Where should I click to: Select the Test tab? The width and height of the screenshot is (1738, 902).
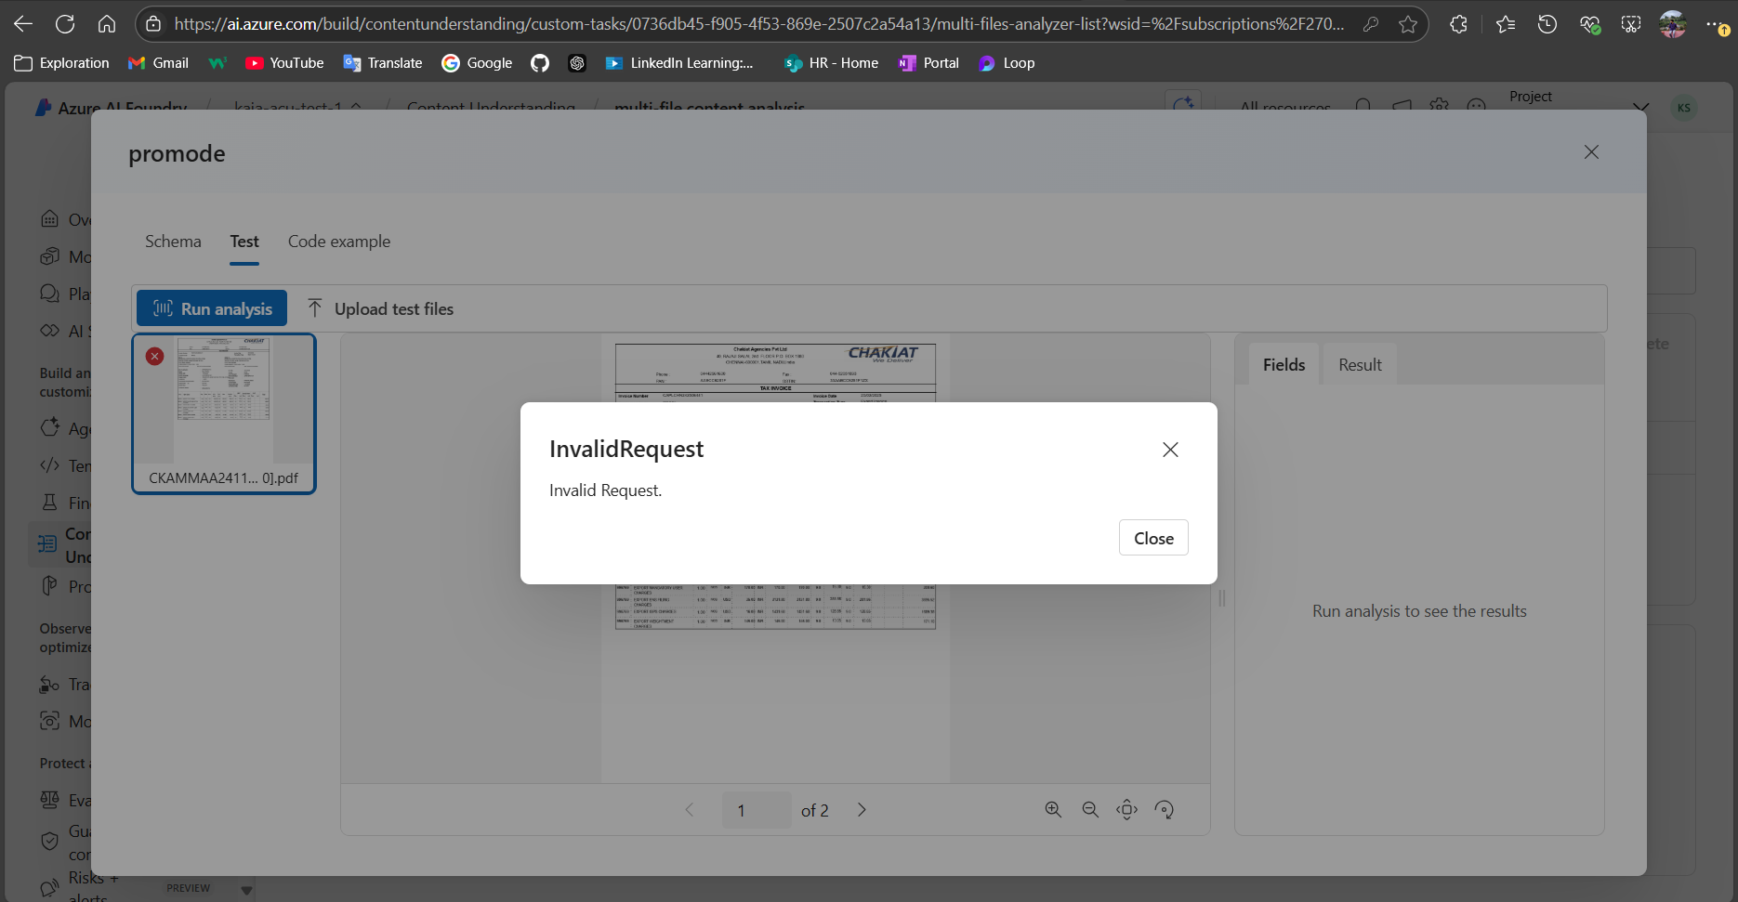[x=244, y=242]
